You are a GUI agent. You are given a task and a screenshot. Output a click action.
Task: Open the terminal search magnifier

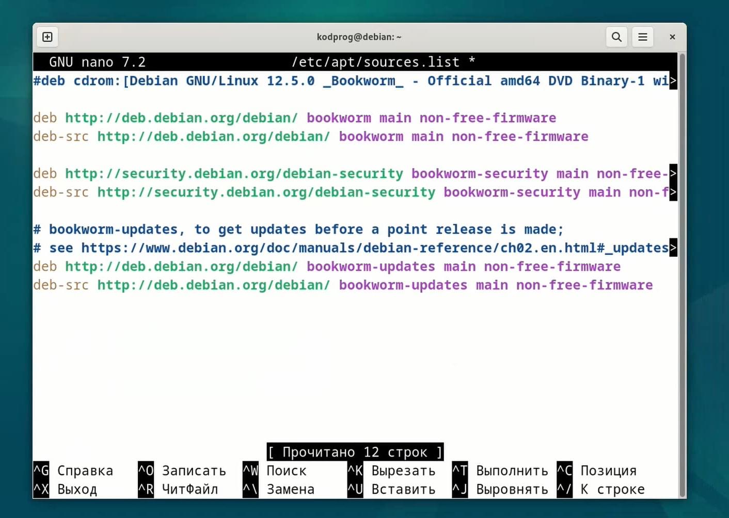pyautogui.click(x=616, y=37)
